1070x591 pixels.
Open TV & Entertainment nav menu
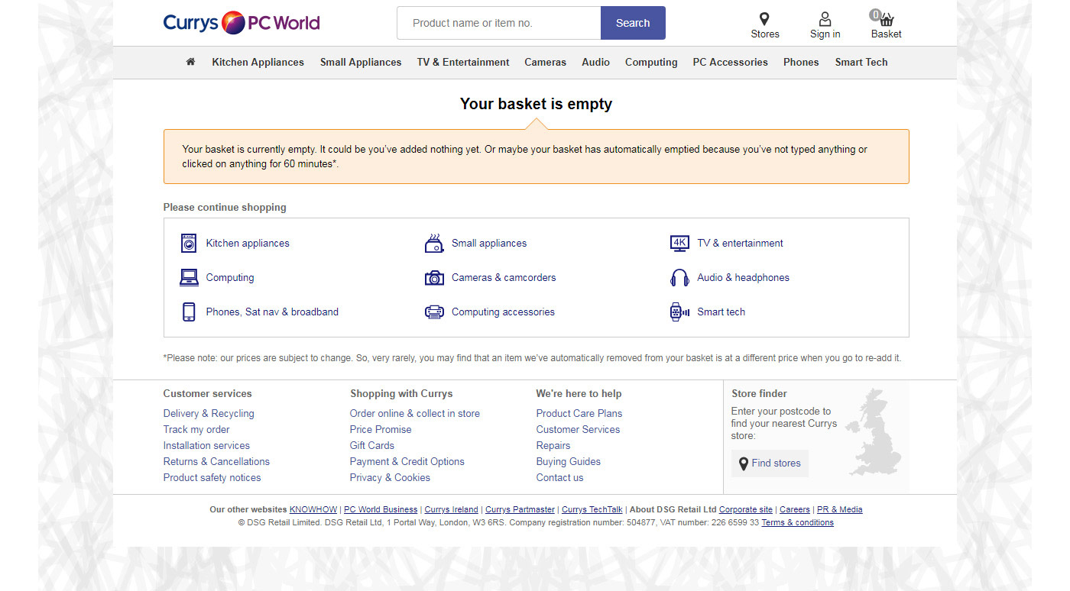463,63
